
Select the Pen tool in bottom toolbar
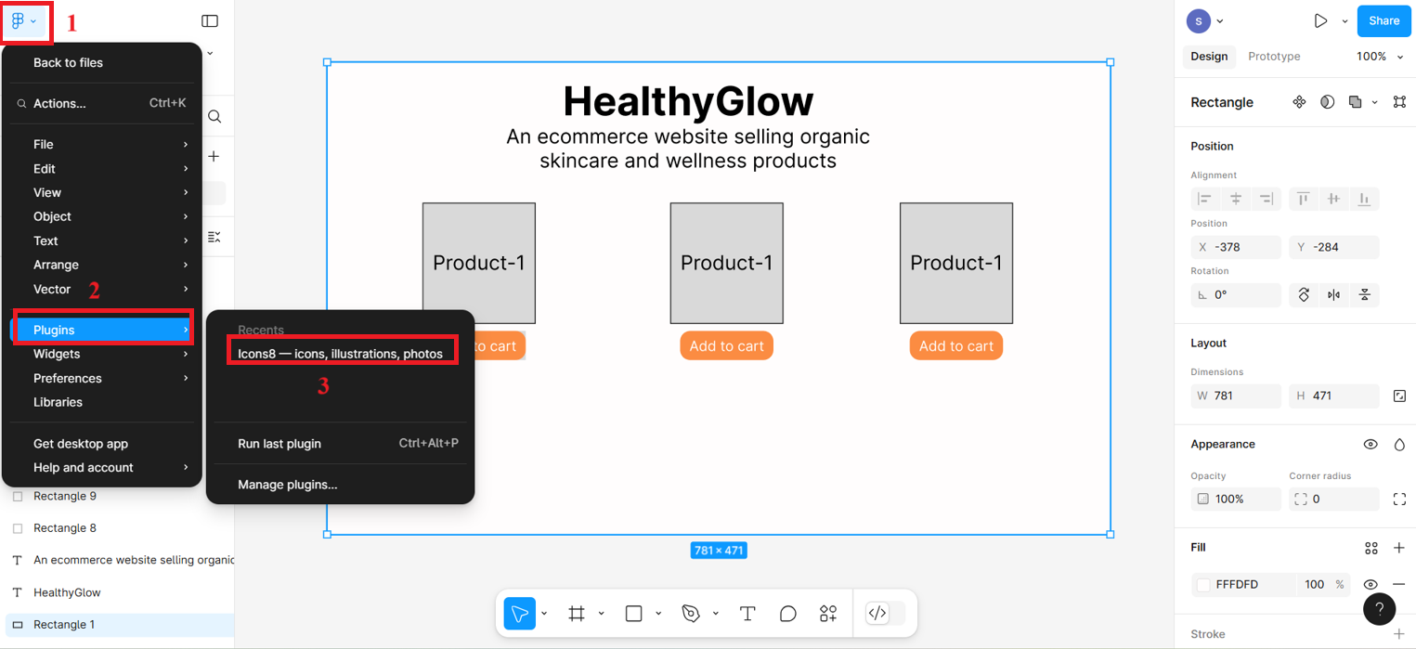[690, 614]
